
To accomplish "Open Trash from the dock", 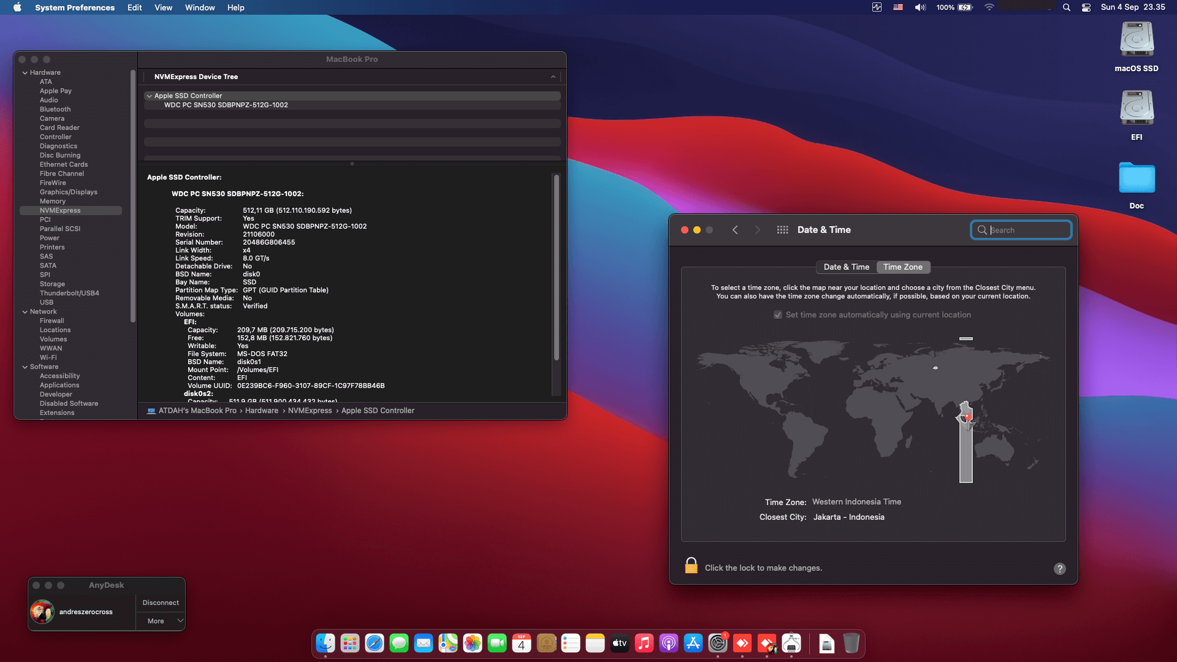I will pyautogui.click(x=851, y=643).
